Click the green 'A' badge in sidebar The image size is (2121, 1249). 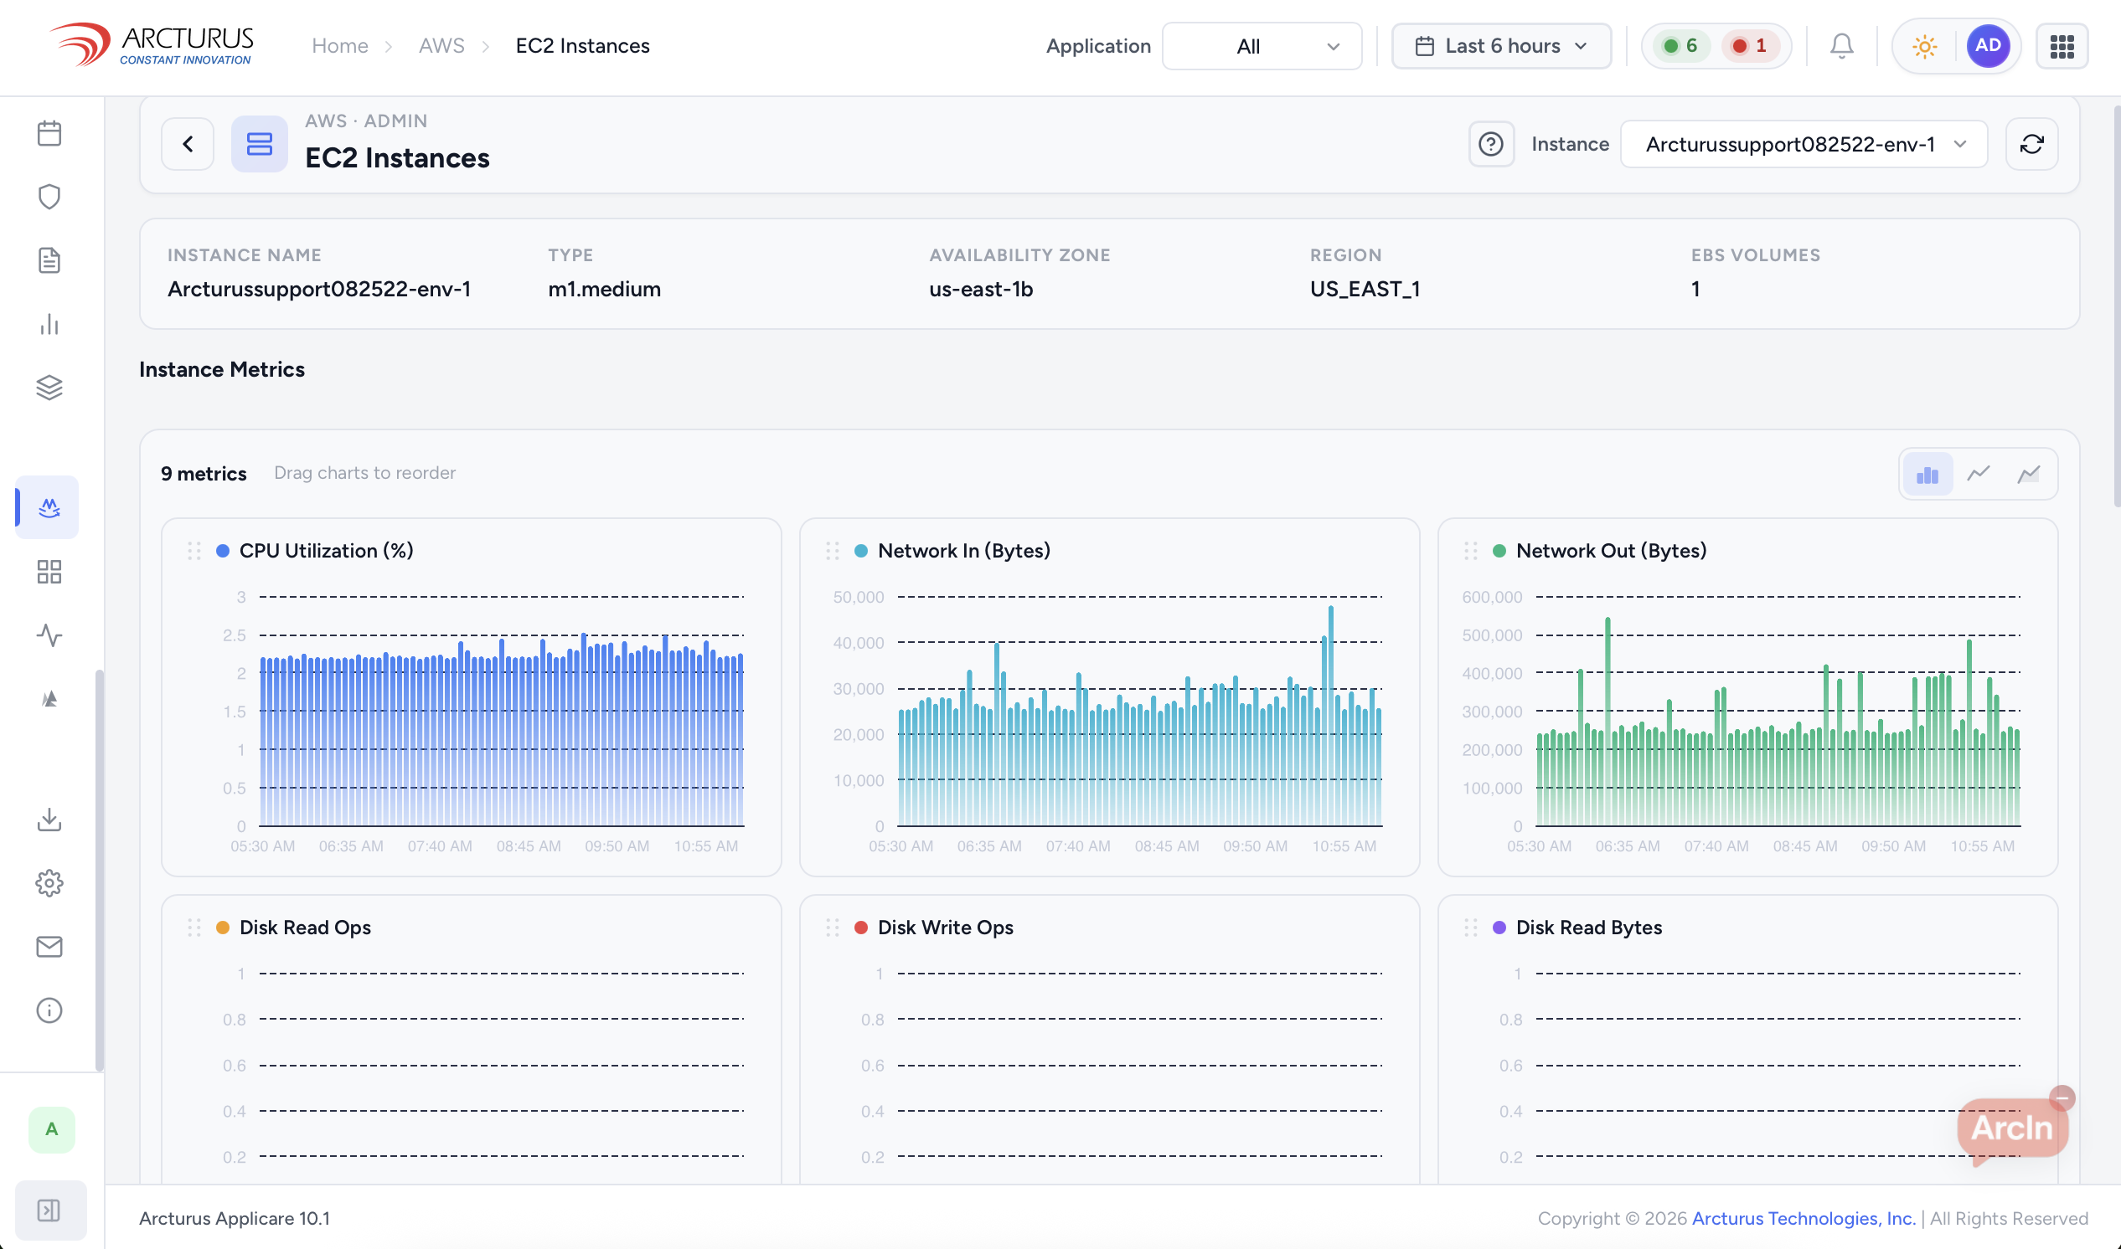click(51, 1129)
